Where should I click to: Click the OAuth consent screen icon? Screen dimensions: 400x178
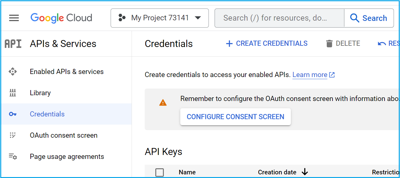point(12,135)
